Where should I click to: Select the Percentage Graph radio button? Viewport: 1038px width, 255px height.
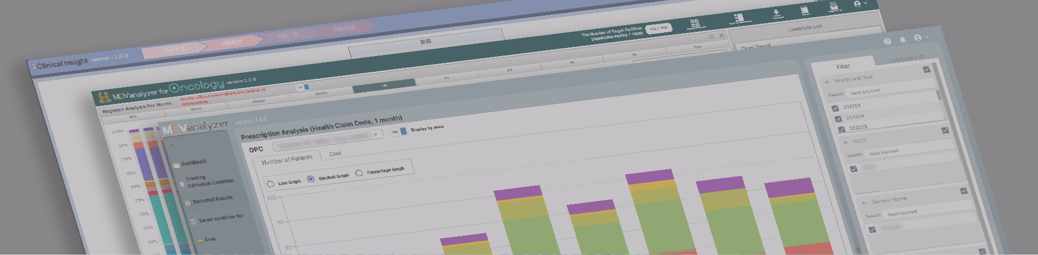(x=359, y=173)
